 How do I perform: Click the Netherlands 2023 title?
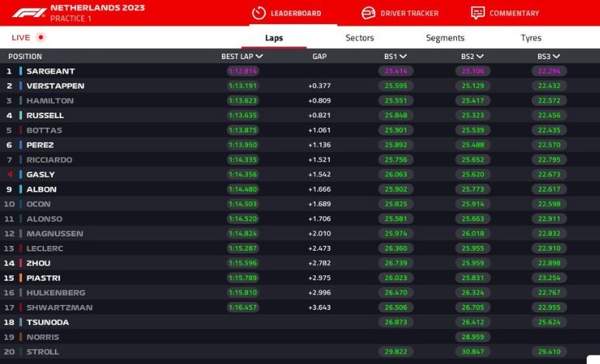tap(98, 8)
